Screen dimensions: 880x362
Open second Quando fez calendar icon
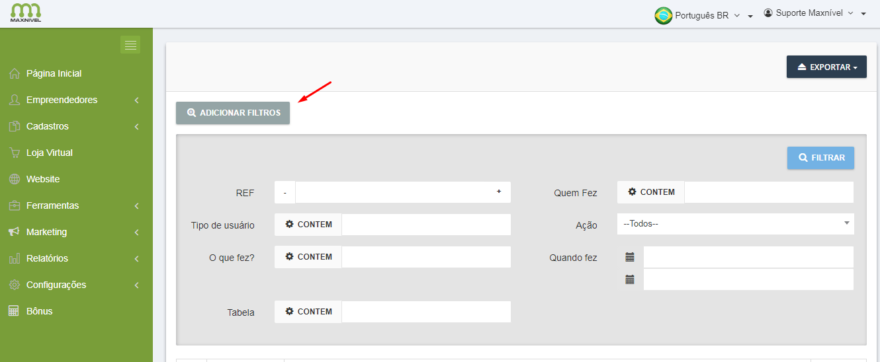[630, 279]
